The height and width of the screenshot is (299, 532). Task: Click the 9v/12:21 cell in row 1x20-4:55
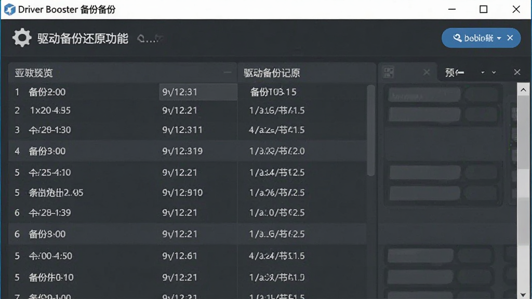tap(179, 111)
